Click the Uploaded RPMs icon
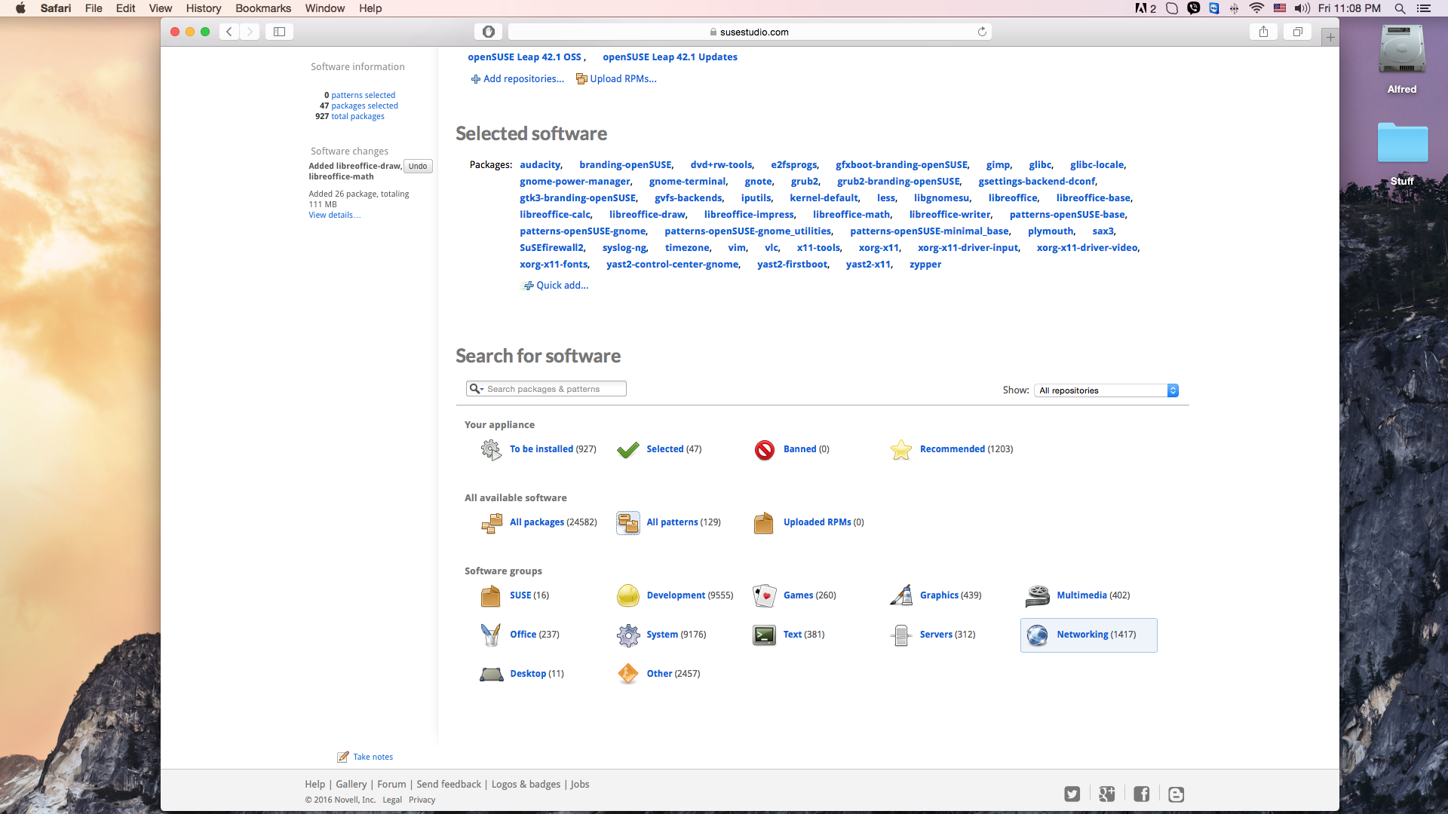Screen dimensions: 1448x814 coord(763,522)
